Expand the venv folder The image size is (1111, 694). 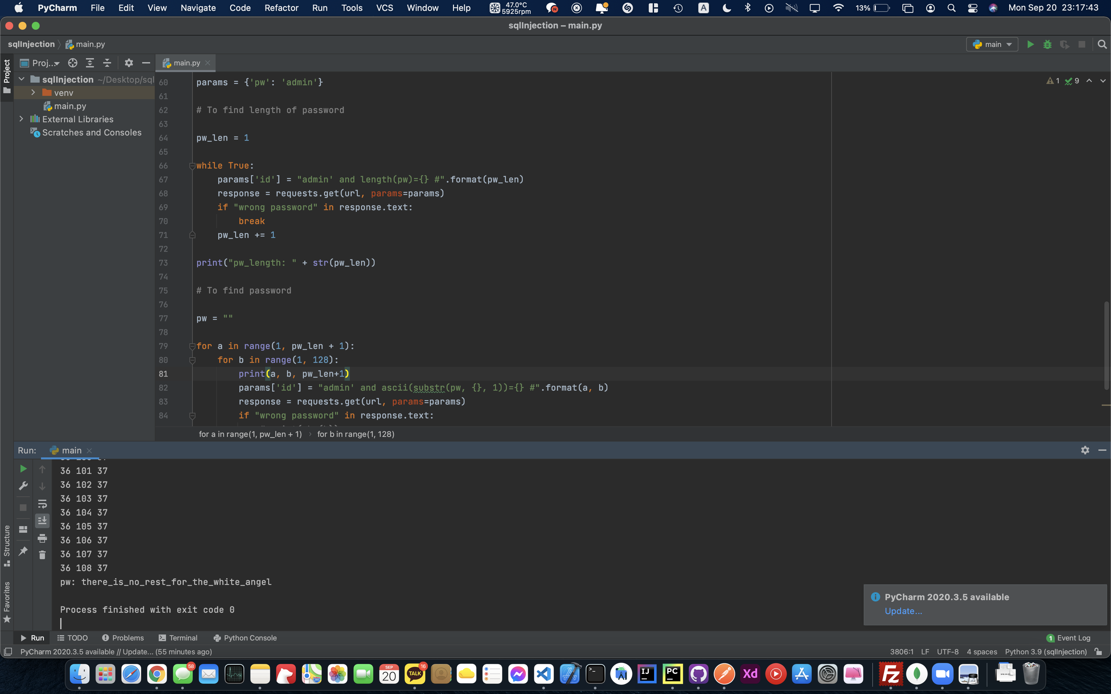[x=33, y=93]
